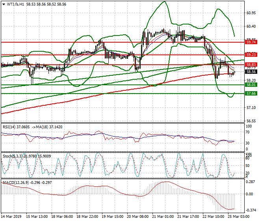Click the 22 Mar 10:00 time axis label
Viewport: 260px width, 221px height.
click(213, 217)
